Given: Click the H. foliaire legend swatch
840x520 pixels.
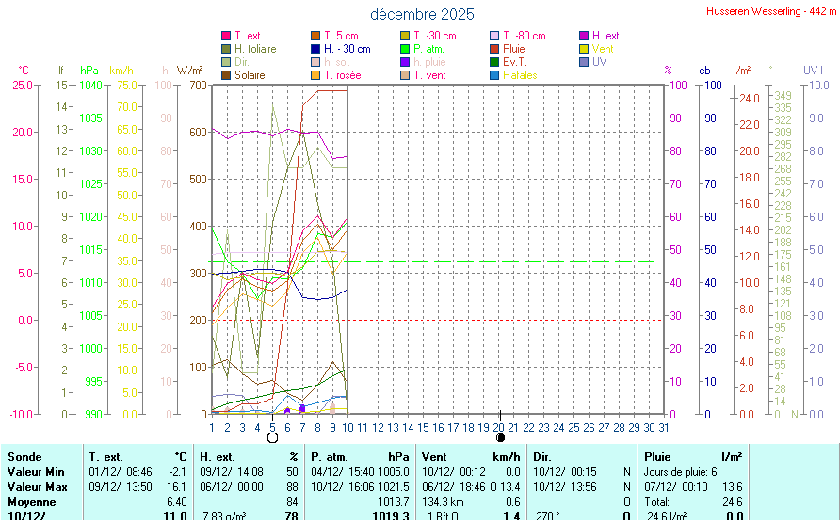Looking at the screenshot, I should [226, 49].
